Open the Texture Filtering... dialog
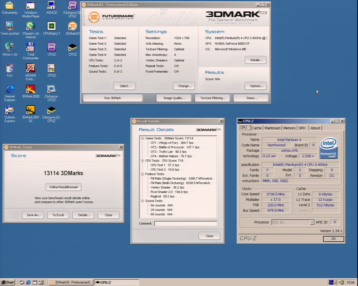Image resolution: width=358 pixels, height=286 pixels. 213,98
